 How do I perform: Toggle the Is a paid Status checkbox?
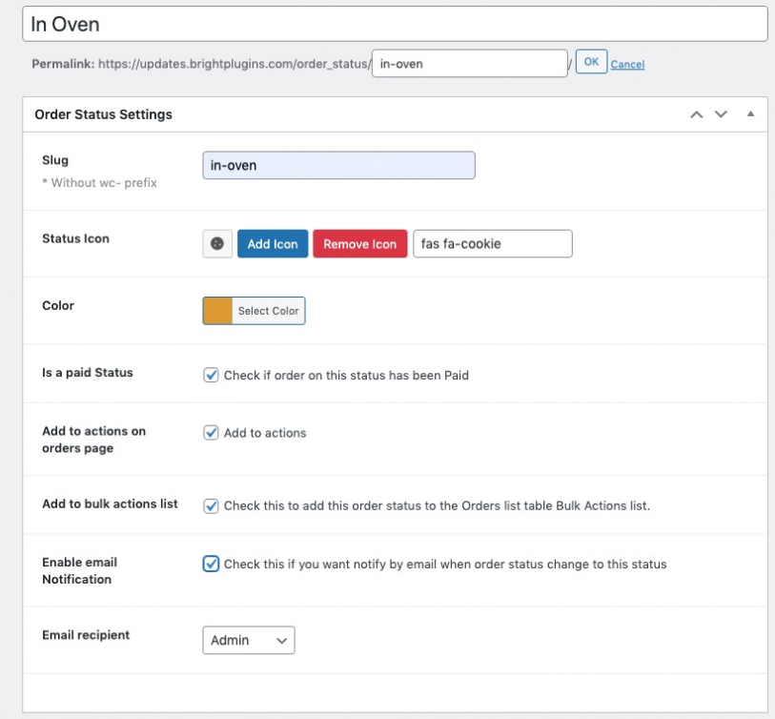coord(211,375)
